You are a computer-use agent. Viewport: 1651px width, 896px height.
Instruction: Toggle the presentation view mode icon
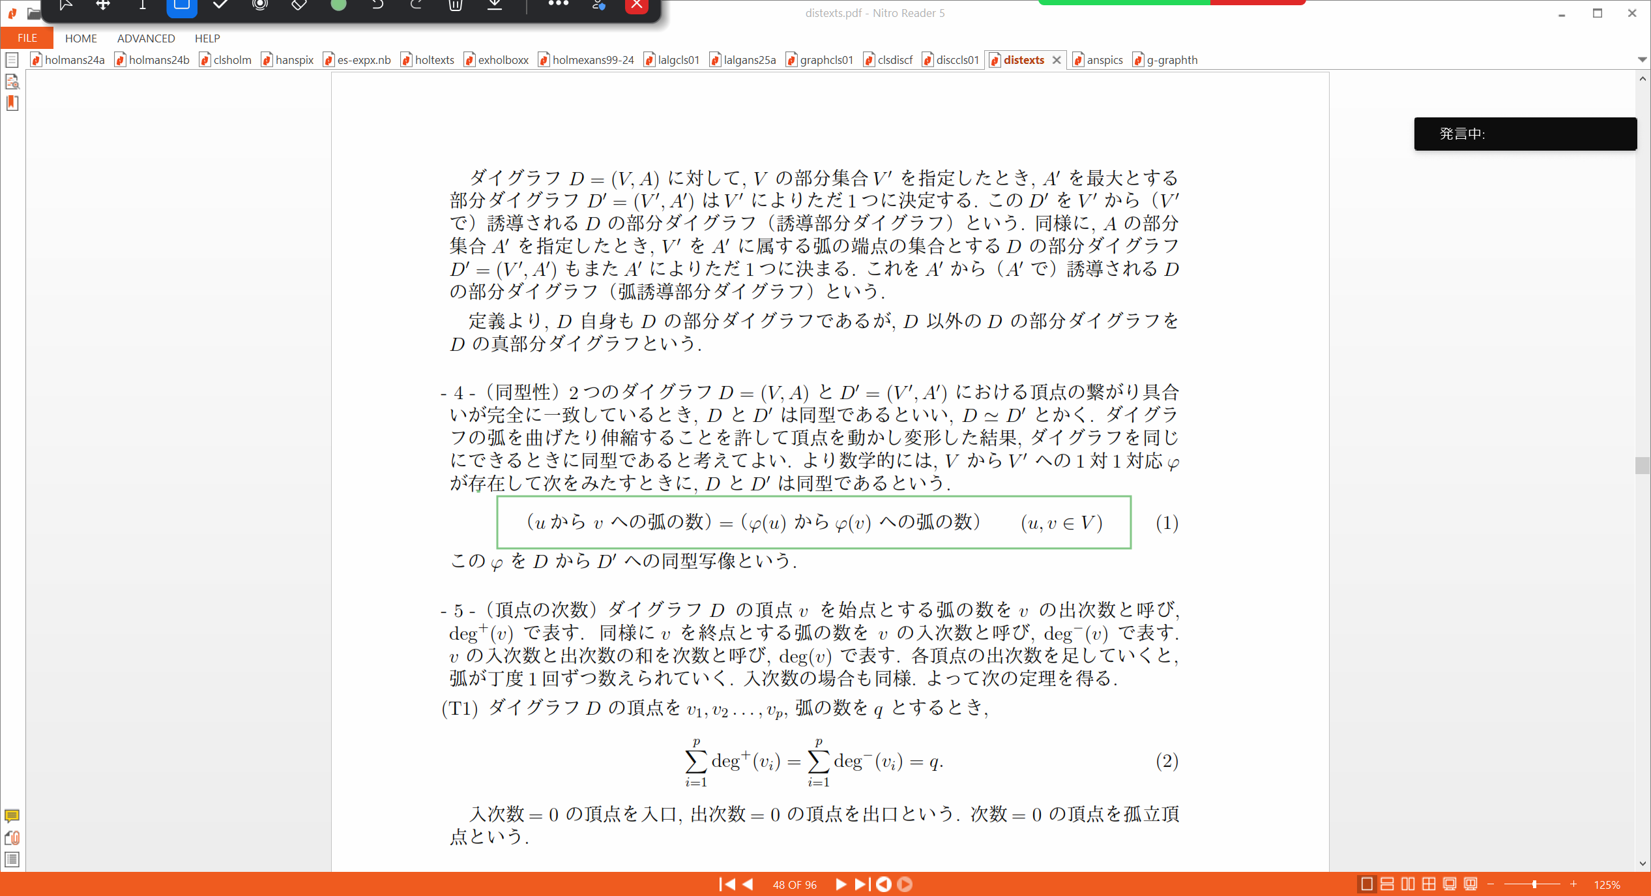point(1470,884)
